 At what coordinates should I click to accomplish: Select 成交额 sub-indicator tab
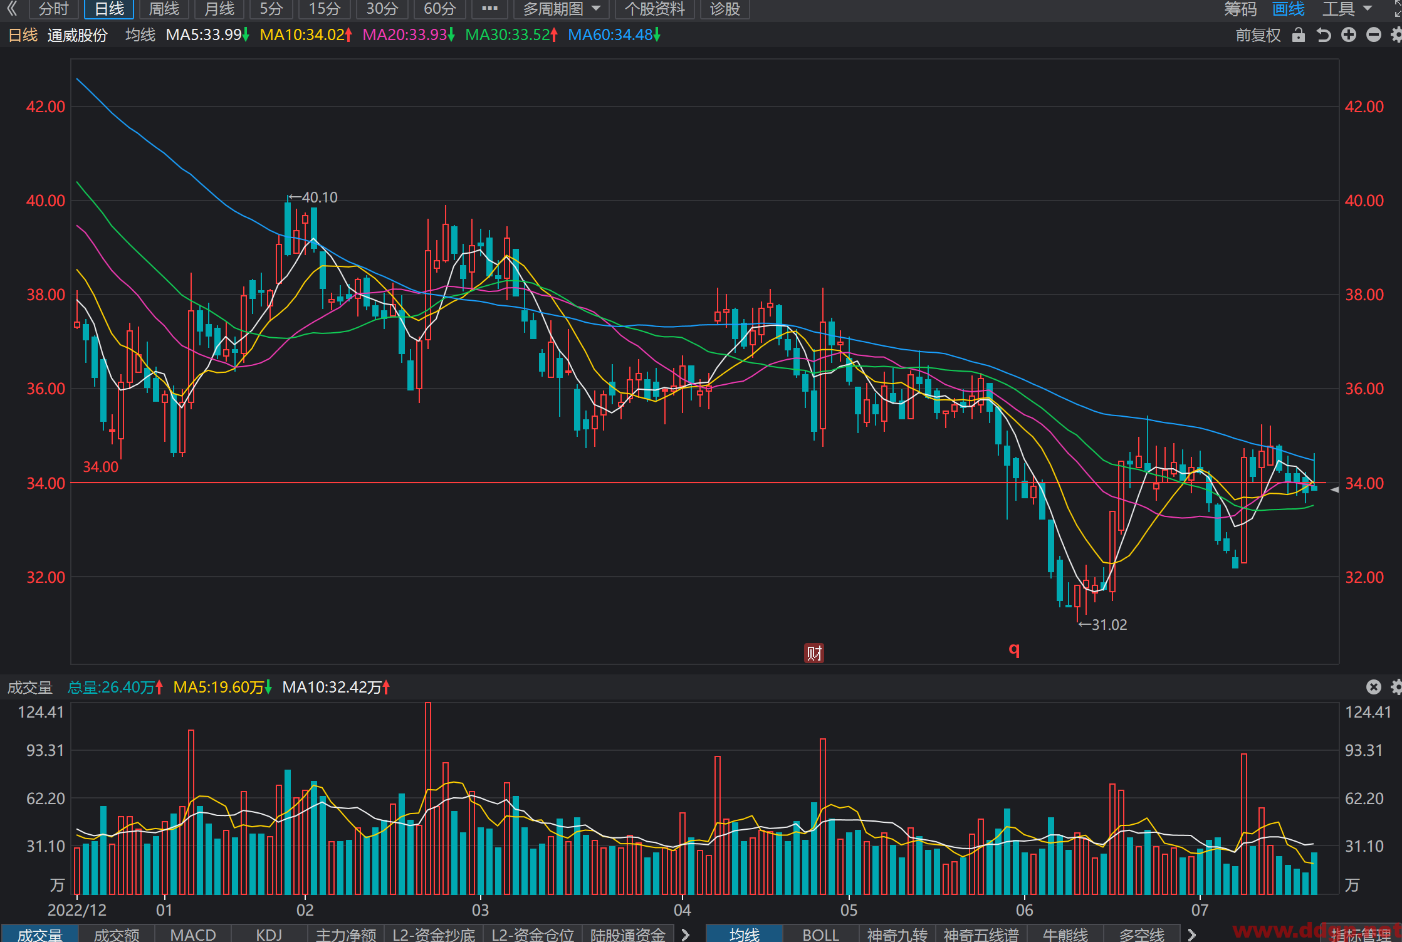coord(117,934)
